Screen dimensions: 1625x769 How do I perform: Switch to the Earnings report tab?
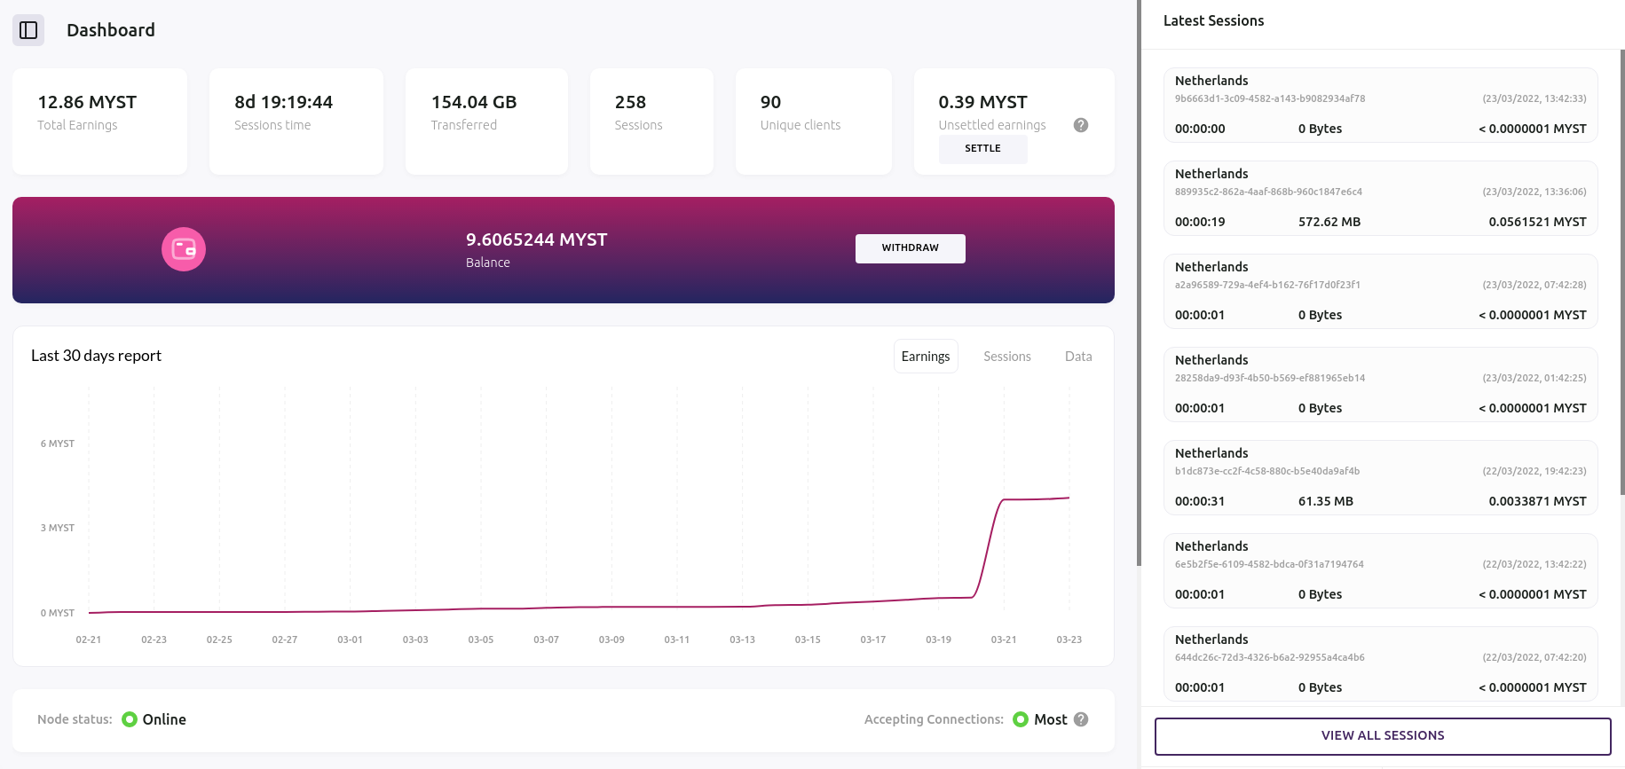click(x=926, y=357)
